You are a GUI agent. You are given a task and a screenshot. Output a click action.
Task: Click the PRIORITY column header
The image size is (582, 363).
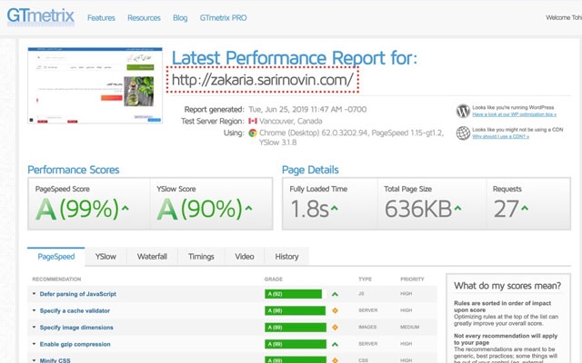click(412, 279)
